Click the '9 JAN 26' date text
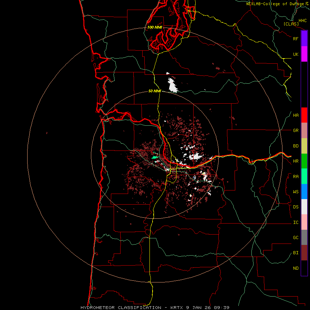The height and width of the screenshot is (310, 310). point(199,308)
